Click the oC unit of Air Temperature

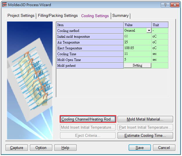click(x=160, y=42)
